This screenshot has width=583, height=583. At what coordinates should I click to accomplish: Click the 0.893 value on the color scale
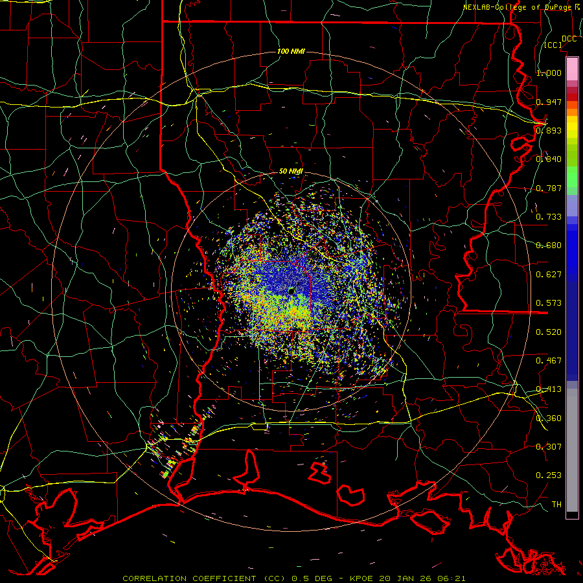pyautogui.click(x=549, y=130)
